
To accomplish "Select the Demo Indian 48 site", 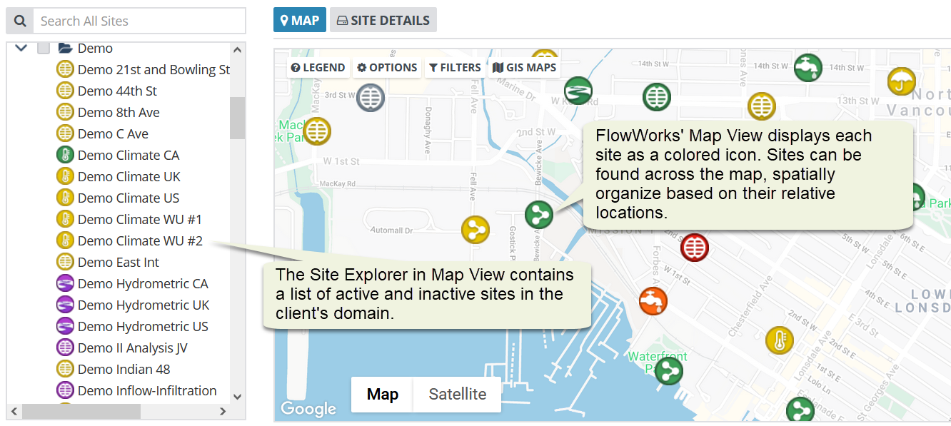I will tap(124, 369).
